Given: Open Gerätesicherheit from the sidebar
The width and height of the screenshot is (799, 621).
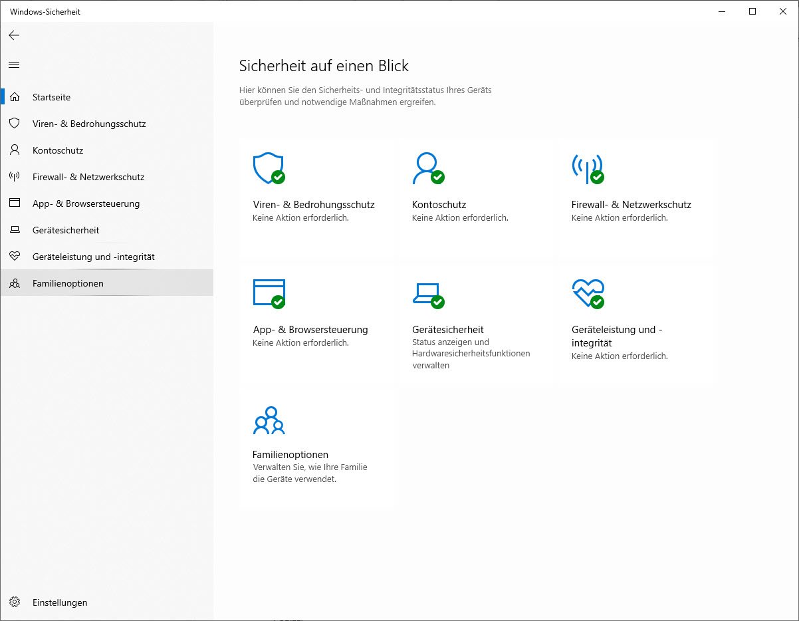Looking at the screenshot, I should 65,230.
